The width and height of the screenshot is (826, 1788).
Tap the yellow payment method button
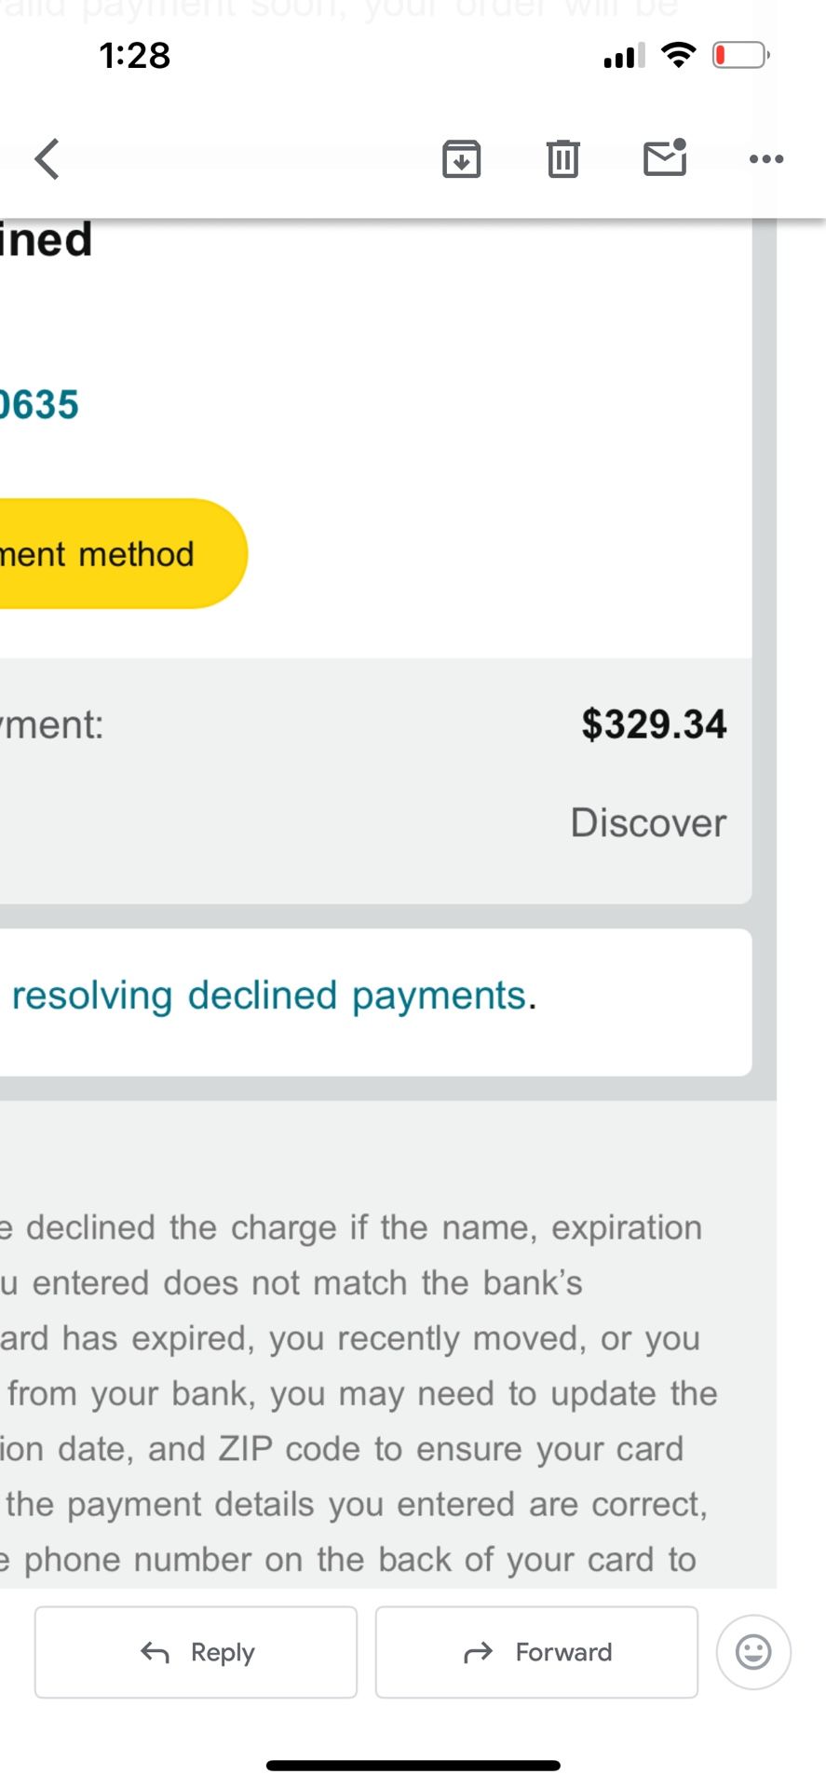(112, 554)
